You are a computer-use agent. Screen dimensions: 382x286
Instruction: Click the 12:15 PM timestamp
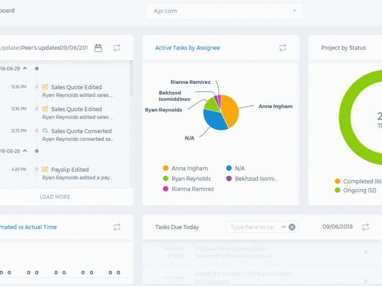pos(19,131)
